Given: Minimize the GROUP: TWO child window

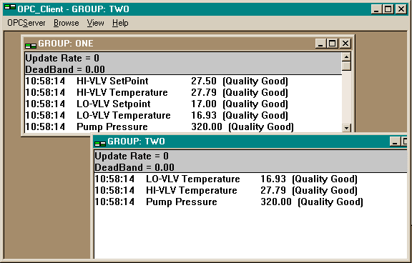Looking at the screenshot, I should pos(395,142).
